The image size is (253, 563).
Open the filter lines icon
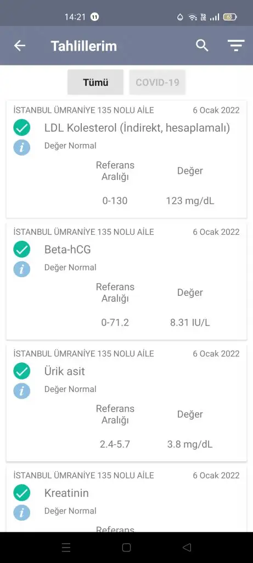coord(236,46)
